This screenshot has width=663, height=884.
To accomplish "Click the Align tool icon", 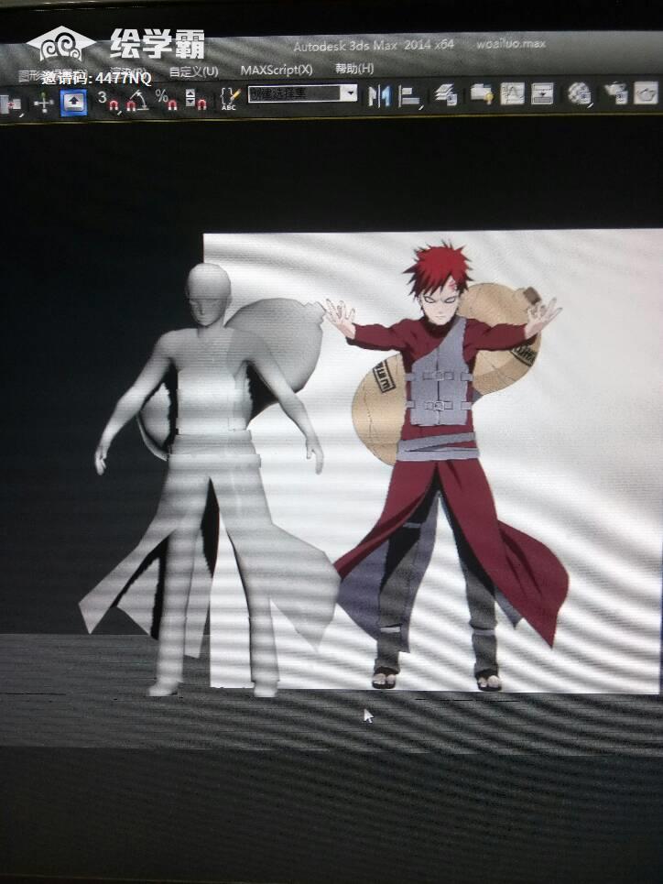I will click(x=409, y=96).
